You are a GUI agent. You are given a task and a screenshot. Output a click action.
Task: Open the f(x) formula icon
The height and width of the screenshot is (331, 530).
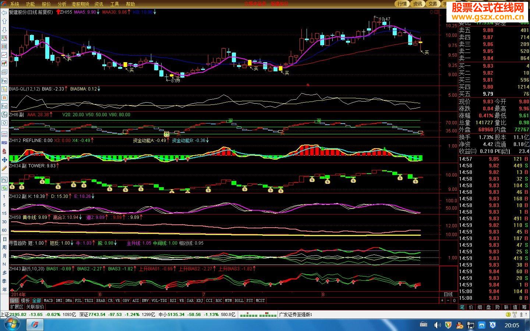point(4,115)
